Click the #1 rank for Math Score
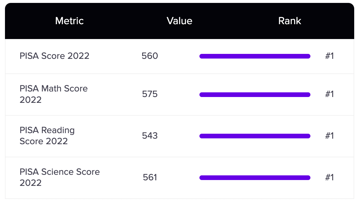This screenshot has width=358, height=201. [x=329, y=94]
